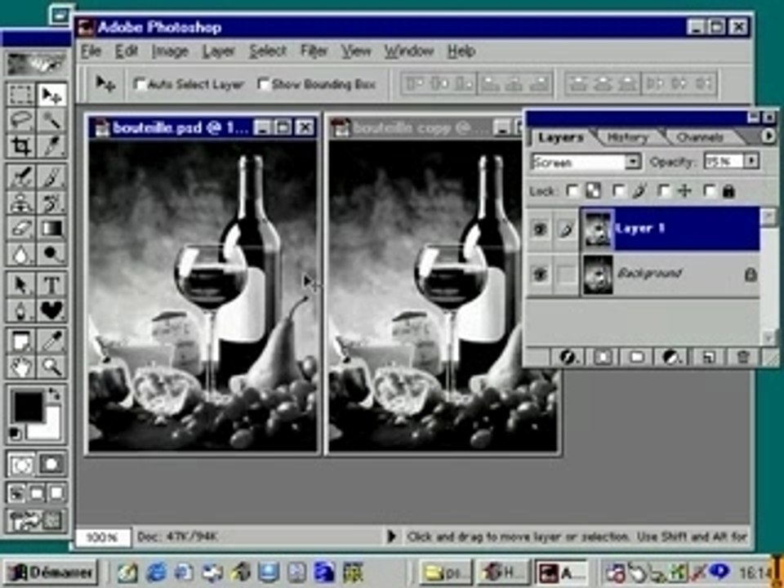
Task: Click new adjustment layer icon
Action: tap(671, 357)
